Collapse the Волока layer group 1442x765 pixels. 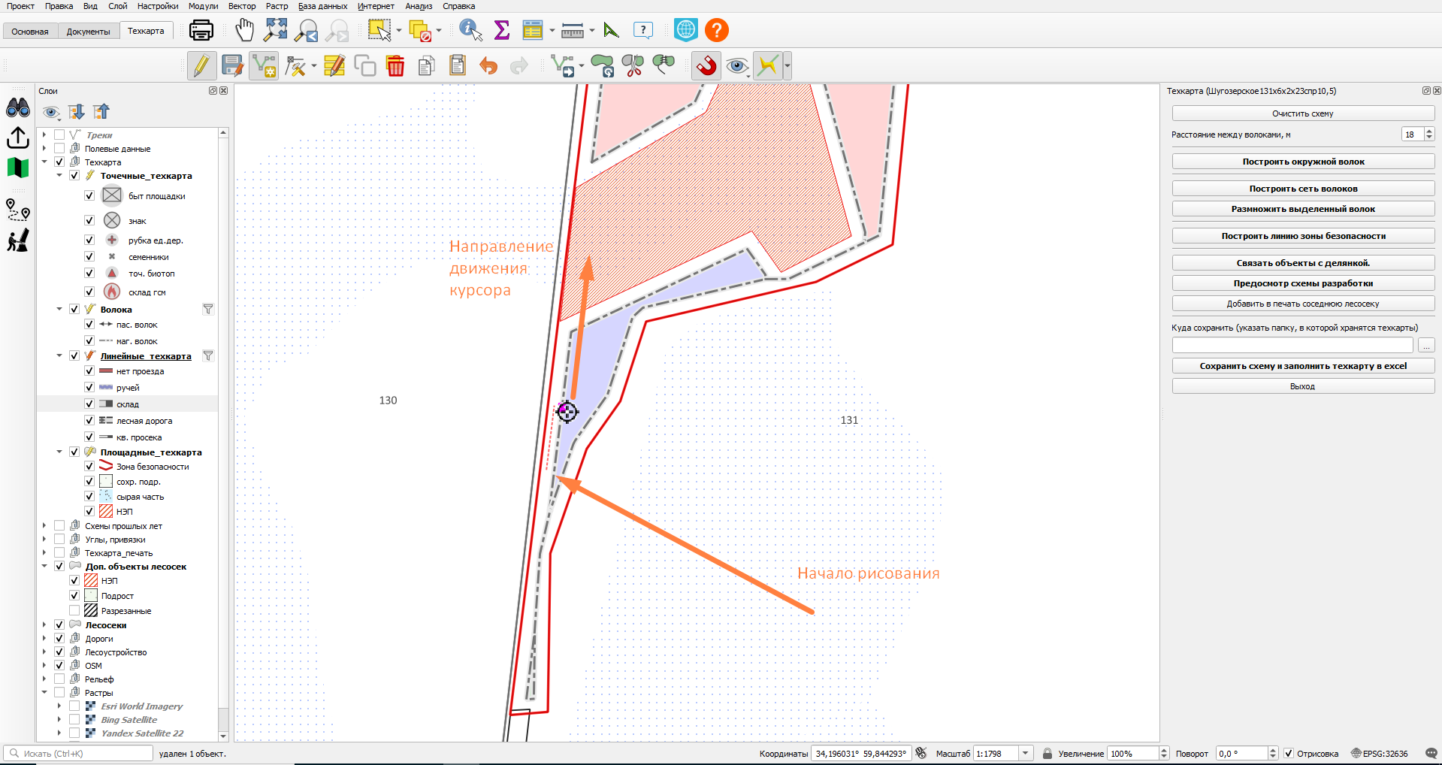[x=59, y=309]
